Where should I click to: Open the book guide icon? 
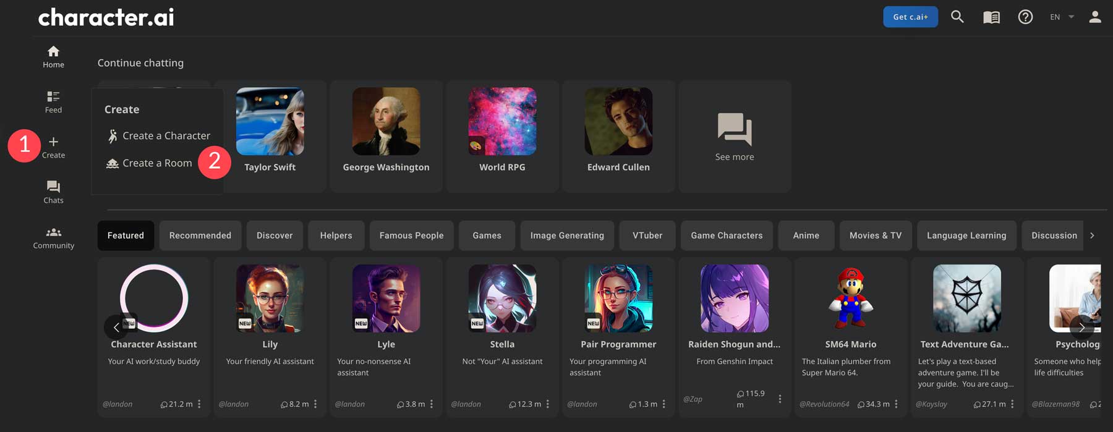click(991, 17)
